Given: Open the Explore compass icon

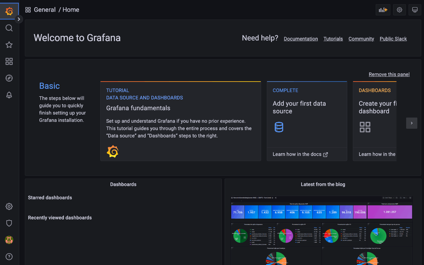Looking at the screenshot, I should click(x=9, y=78).
